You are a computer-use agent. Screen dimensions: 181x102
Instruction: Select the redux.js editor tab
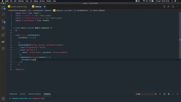(x=38, y=7)
